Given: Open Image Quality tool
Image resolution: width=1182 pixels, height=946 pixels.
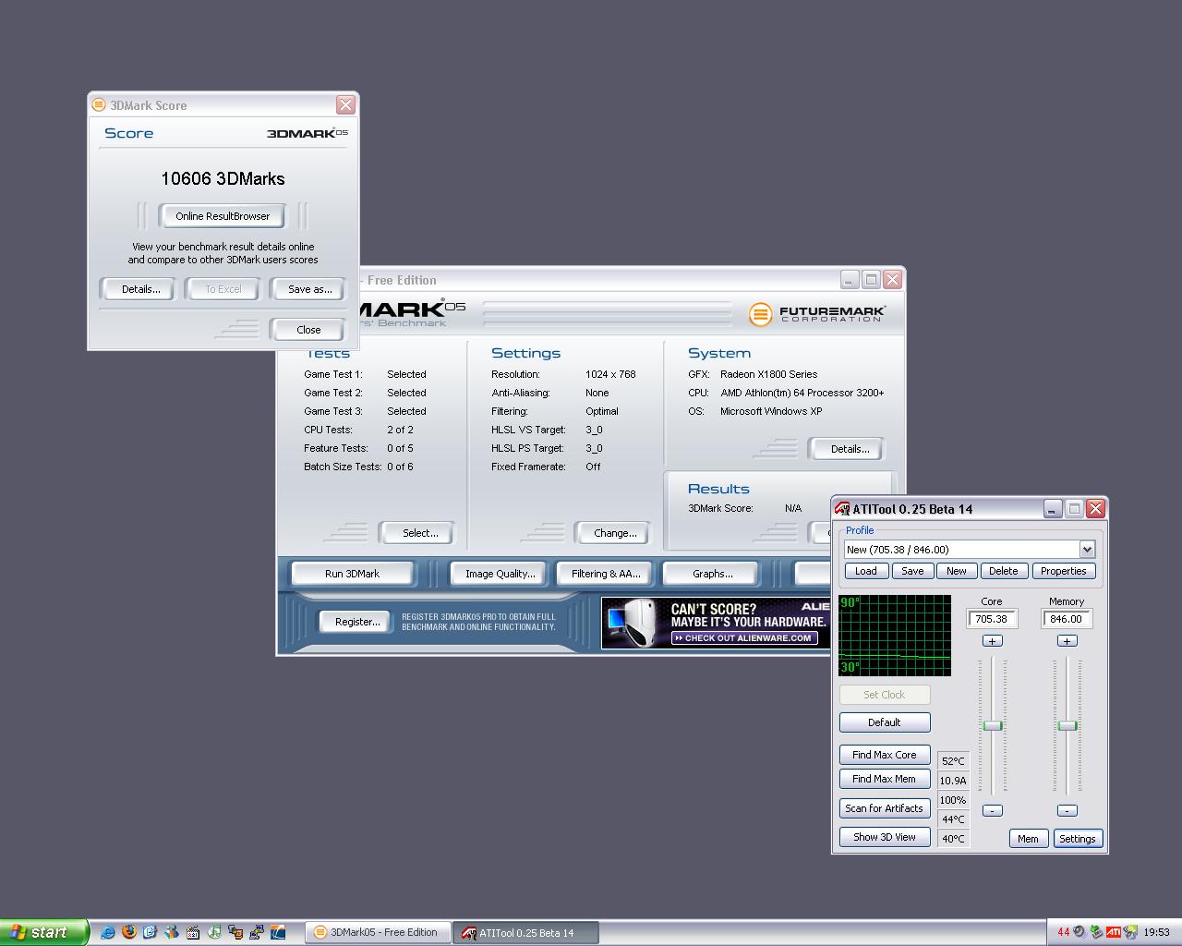Looking at the screenshot, I should pyautogui.click(x=500, y=574).
